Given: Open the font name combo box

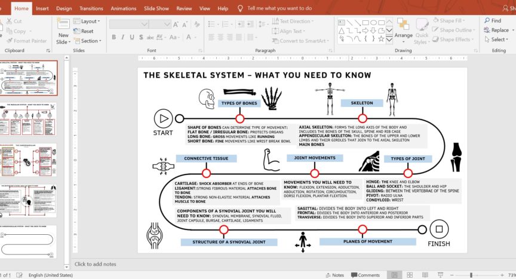Looking at the screenshot, I should [x=128, y=24].
